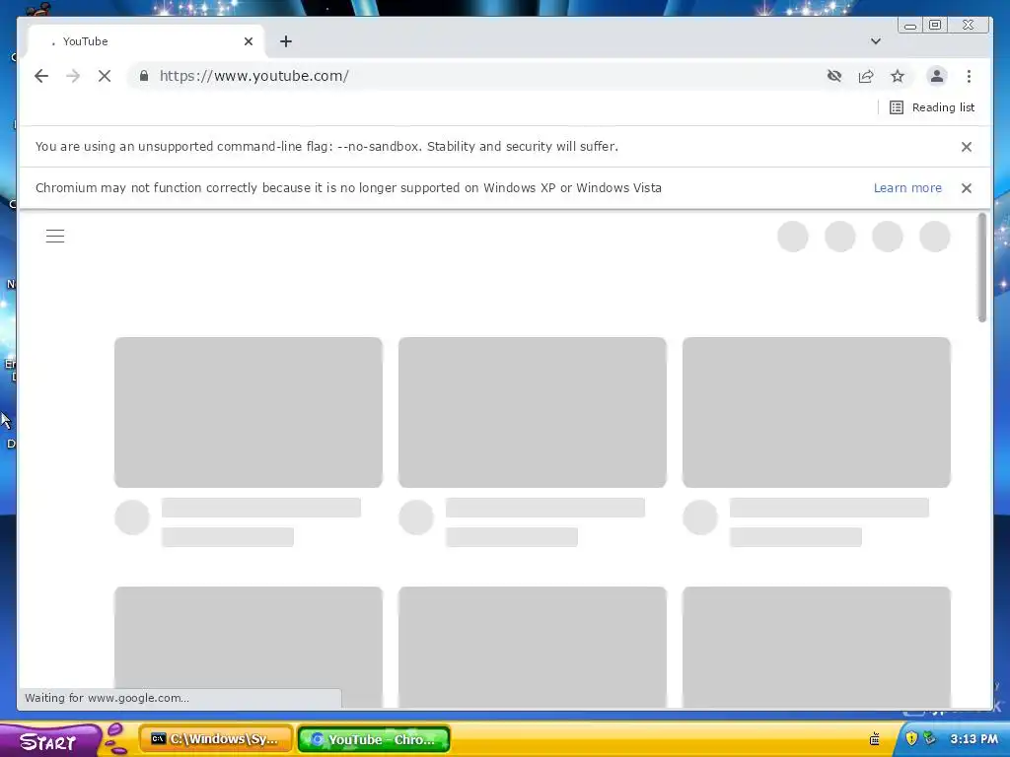Dismiss the no-sandbox warning bar
This screenshot has height=757, width=1010.
967,147
